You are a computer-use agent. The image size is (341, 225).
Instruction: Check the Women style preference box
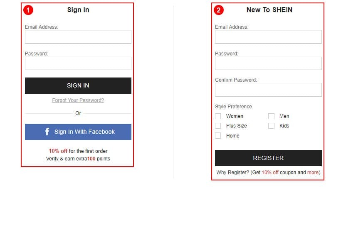coord(218,116)
